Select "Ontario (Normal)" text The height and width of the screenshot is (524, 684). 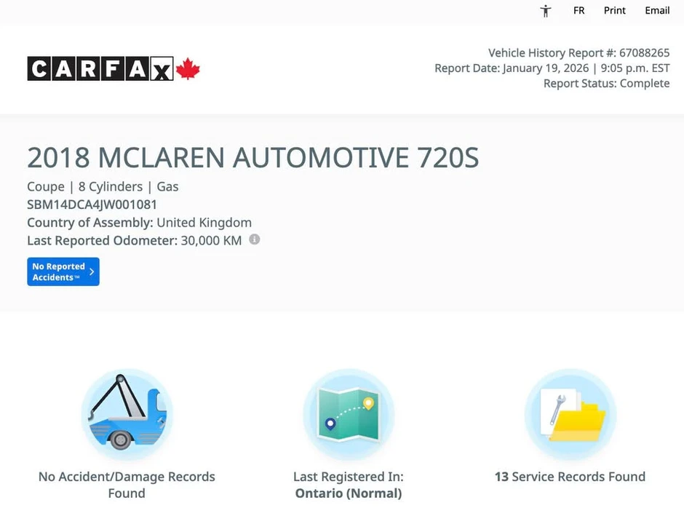(x=349, y=493)
